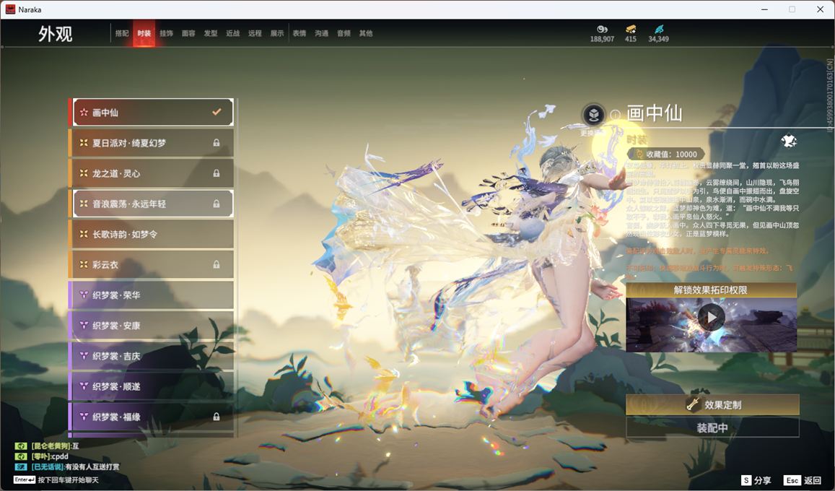Click the lock icon on 彩云衣
The image size is (835, 491).
217,265
